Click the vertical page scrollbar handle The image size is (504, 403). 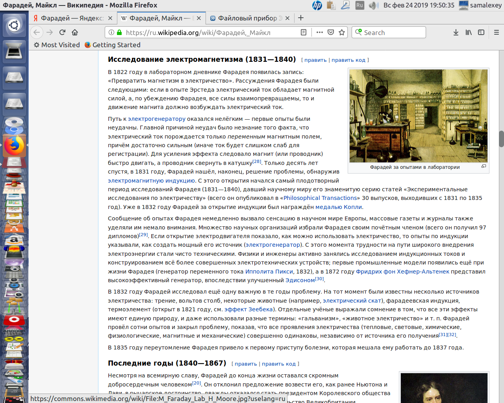point(501,139)
